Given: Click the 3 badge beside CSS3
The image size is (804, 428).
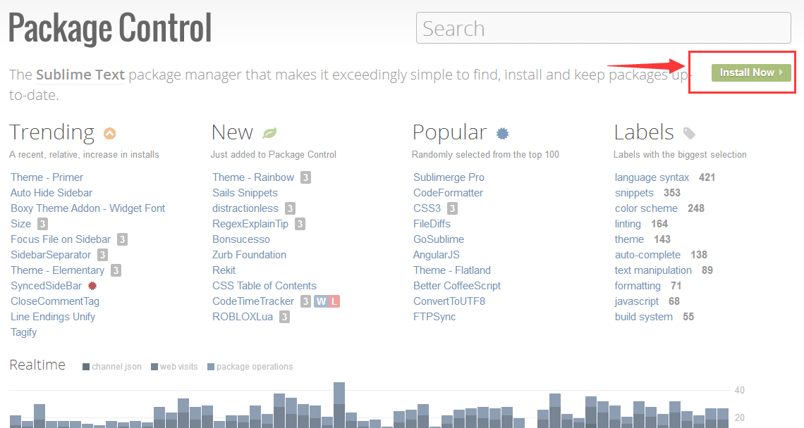Looking at the screenshot, I should pyautogui.click(x=452, y=208).
